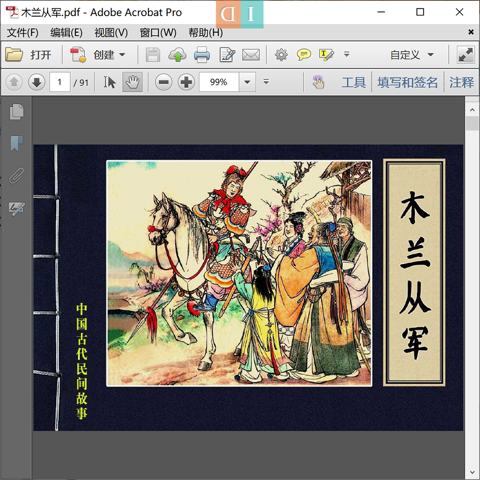This screenshot has width=480, height=480.
Task: Click the vertical scrollbar thumb
Action: tap(472, 123)
